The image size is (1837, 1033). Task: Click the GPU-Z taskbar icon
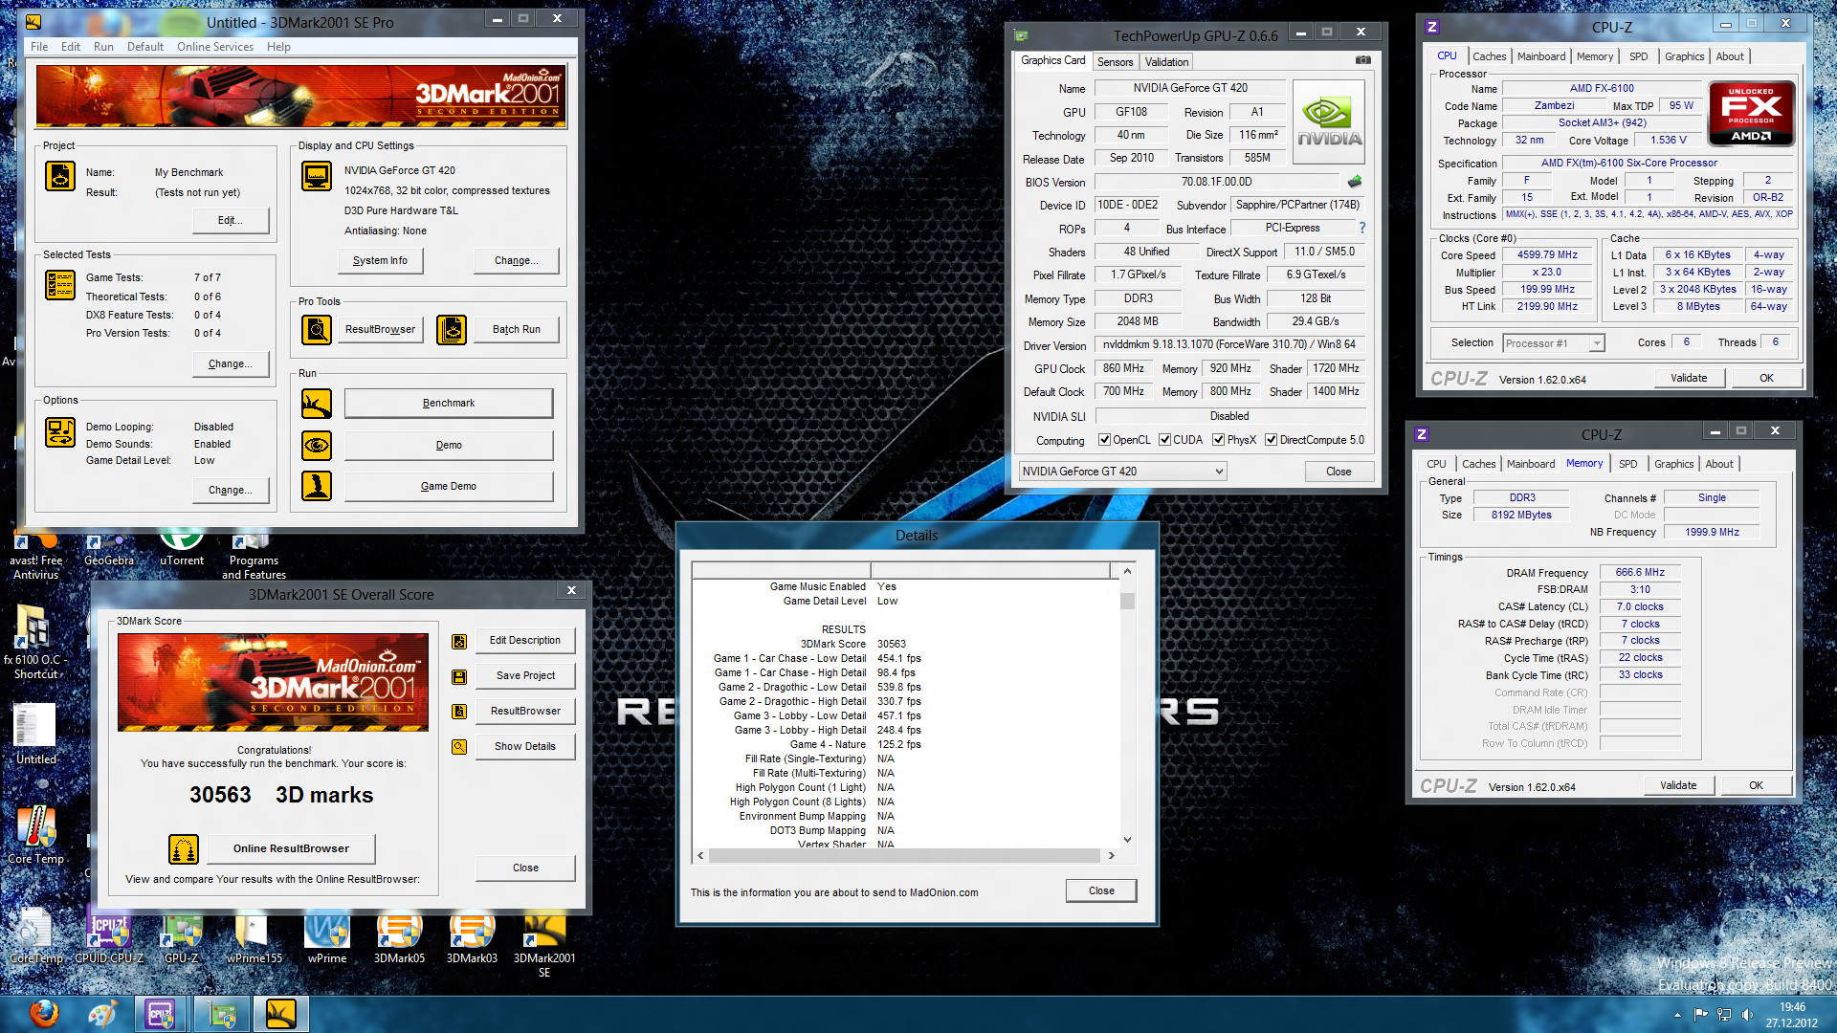coord(222,1014)
